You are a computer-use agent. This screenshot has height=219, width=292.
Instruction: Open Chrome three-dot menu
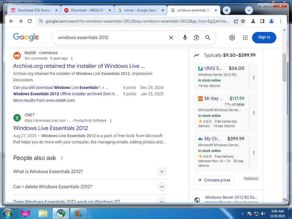pyautogui.click(x=281, y=21)
